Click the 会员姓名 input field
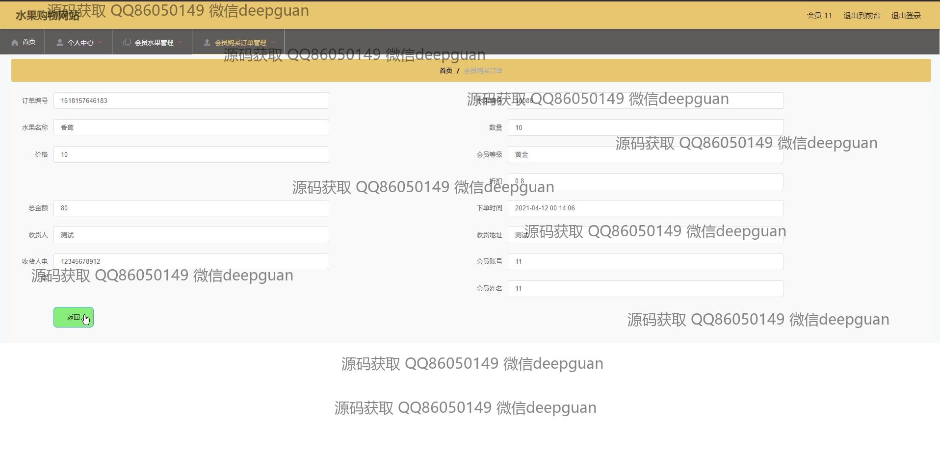This screenshot has width=940, height=455. (645, 289)
